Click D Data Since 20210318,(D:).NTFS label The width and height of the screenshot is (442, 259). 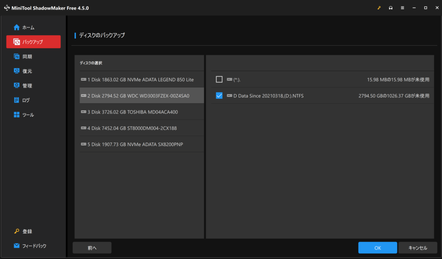[x=268, y=96]
